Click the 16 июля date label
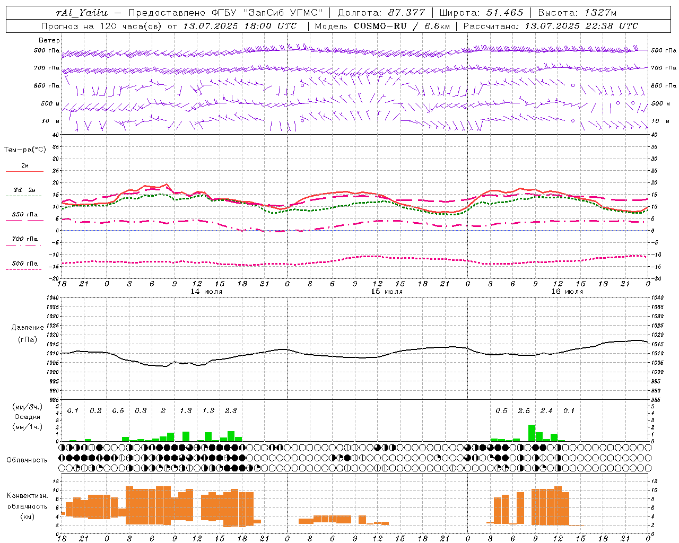The height and width of the screenshot is (543, 679). coord(567,292)
